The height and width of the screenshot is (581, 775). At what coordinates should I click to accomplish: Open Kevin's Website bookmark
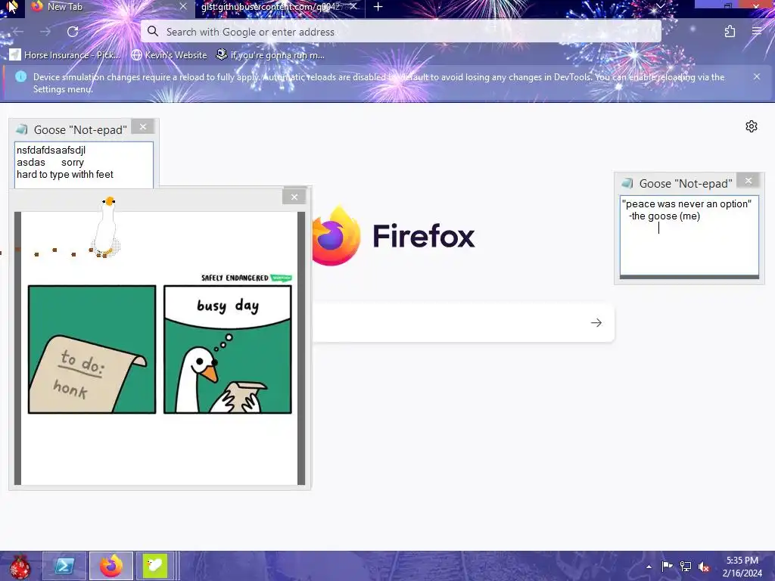pyautogui.click(x=169, y=54)
